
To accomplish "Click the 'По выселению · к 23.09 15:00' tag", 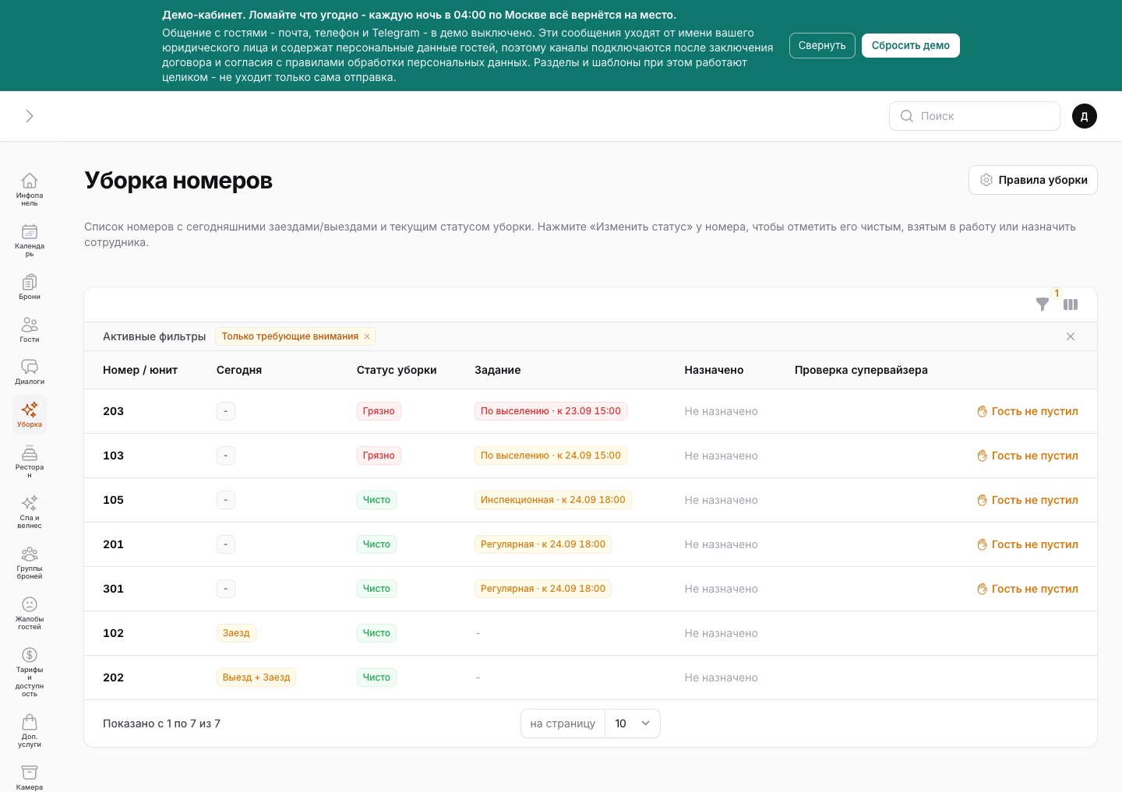I will coord(551,411).
